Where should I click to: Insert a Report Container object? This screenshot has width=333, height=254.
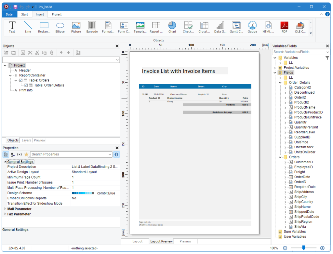(x=156, y=27)
